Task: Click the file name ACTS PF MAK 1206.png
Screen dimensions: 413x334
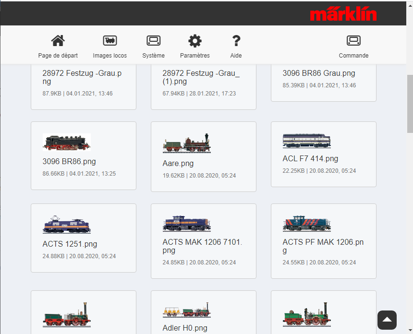Action: click(x=323, y=246)
